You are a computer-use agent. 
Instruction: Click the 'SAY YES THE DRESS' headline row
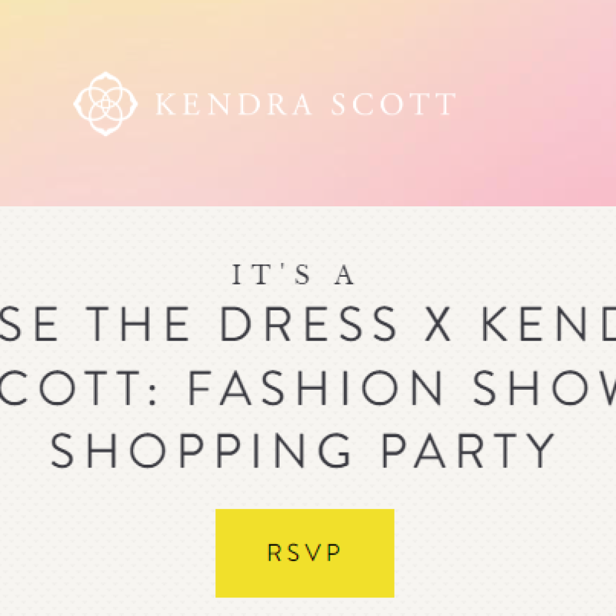pos(308,323)
